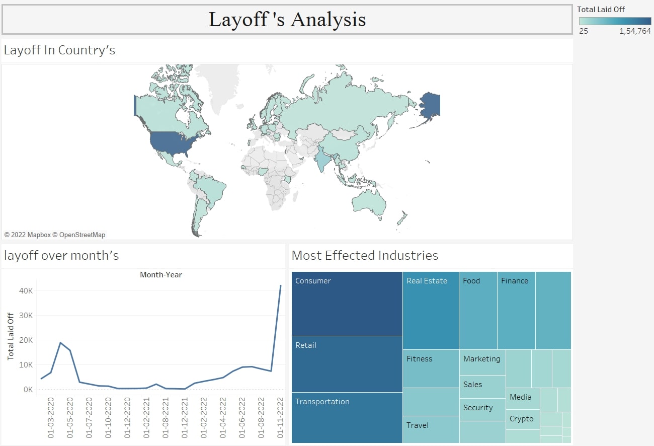Image resolution: width=654 pixels, height=446 pixels.
Task: Select the Consumer tile in the treemap
Action: point(347,304)
